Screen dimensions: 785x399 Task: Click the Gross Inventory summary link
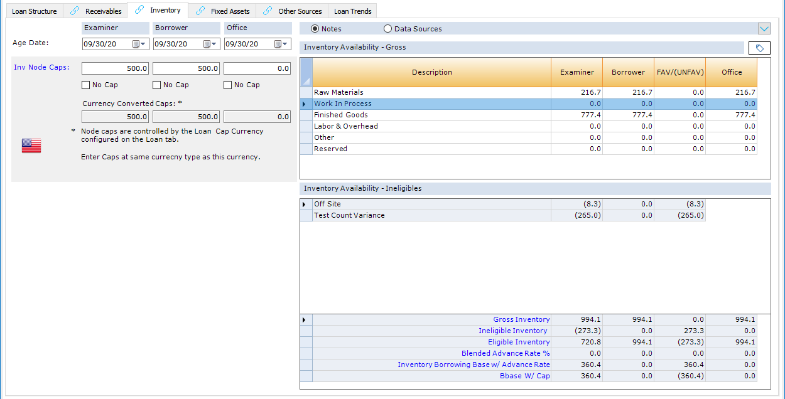(521, 319)
